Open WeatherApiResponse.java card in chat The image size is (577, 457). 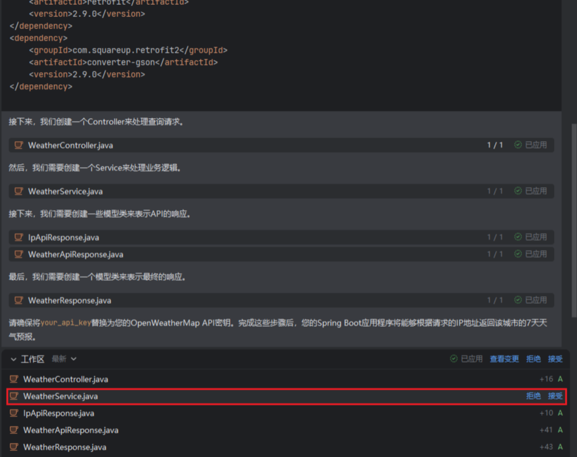point(281,254)
